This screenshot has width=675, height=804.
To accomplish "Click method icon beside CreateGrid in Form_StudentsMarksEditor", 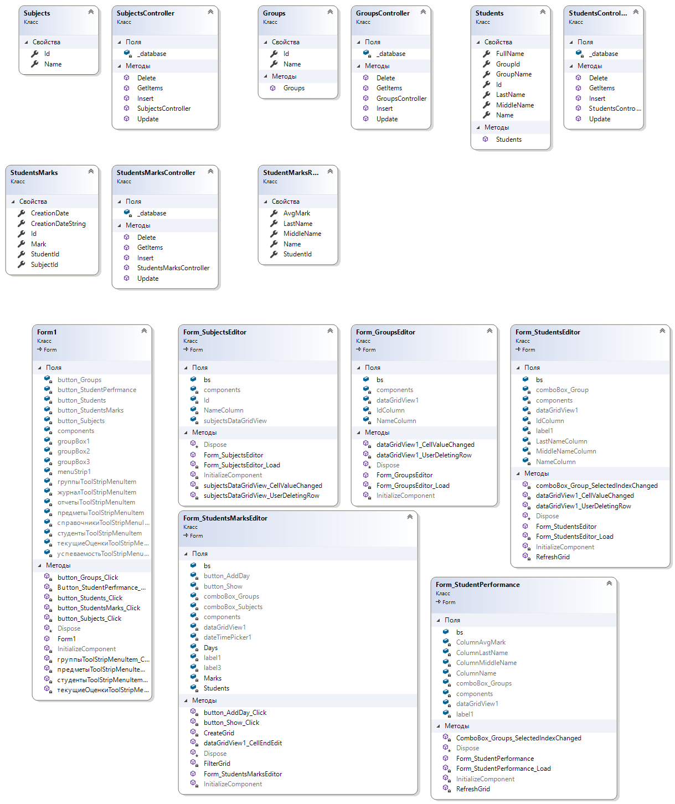I will pyautogui.click(x=193, y=733).
